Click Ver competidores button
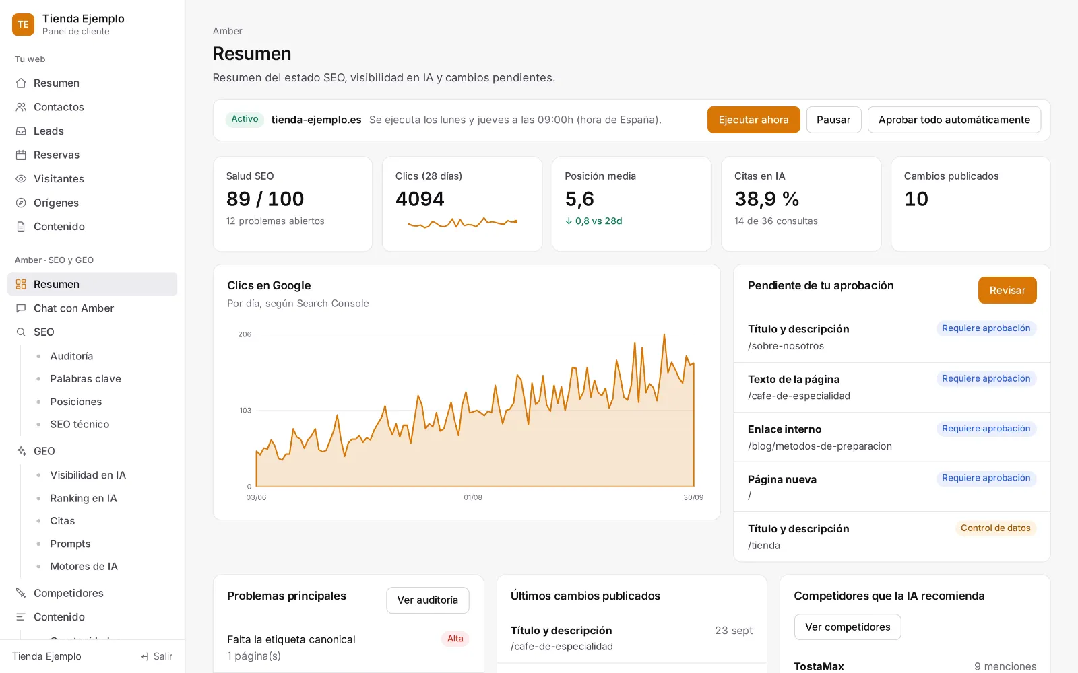The width and height of the screenshot is (1078, 673). (848, 627)
